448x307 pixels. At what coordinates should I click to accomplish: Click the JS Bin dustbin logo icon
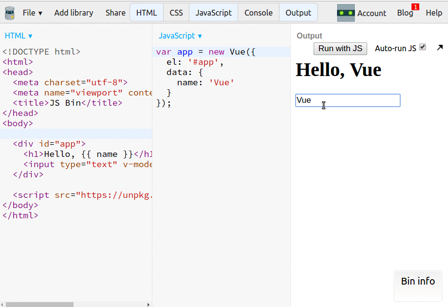10,13
